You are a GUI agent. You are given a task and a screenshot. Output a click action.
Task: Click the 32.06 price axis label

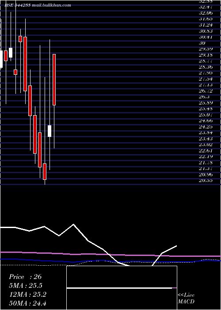(206, 13)
